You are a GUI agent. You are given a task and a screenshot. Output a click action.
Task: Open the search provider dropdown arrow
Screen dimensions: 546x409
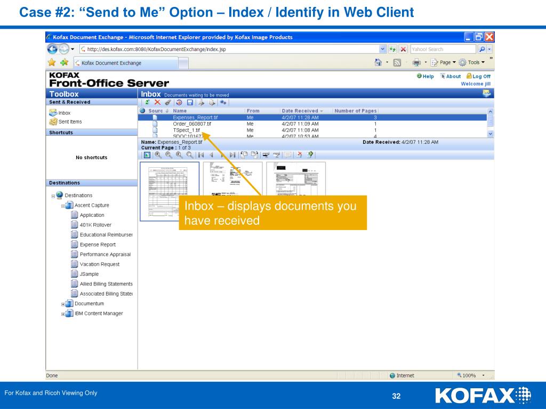pos(489,49)
